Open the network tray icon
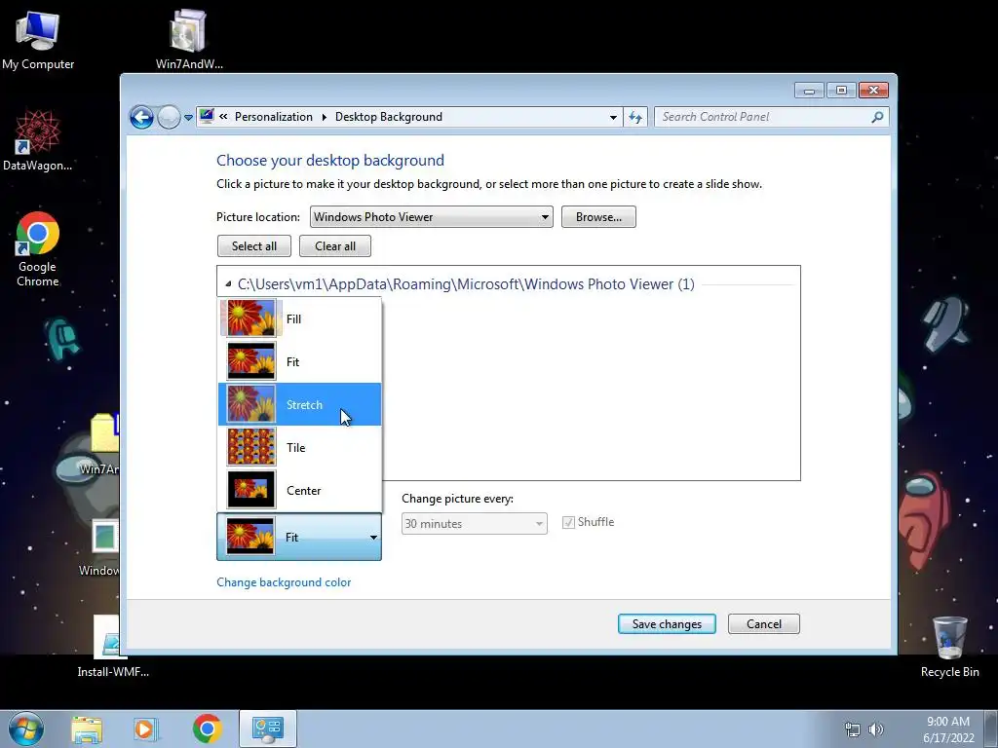The height and width of the screenshot is (748, 998). pos(852,729)
